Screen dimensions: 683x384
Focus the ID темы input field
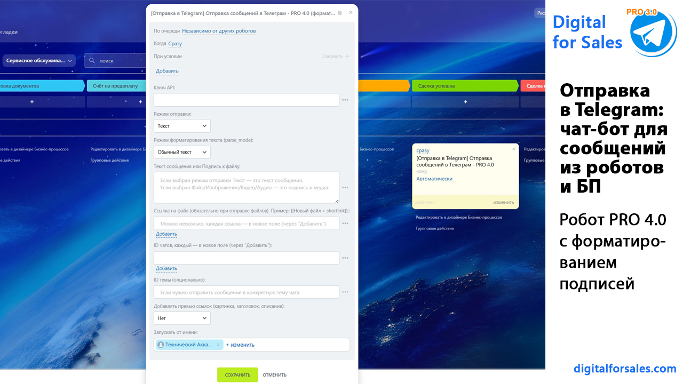(x=247, y=292)
